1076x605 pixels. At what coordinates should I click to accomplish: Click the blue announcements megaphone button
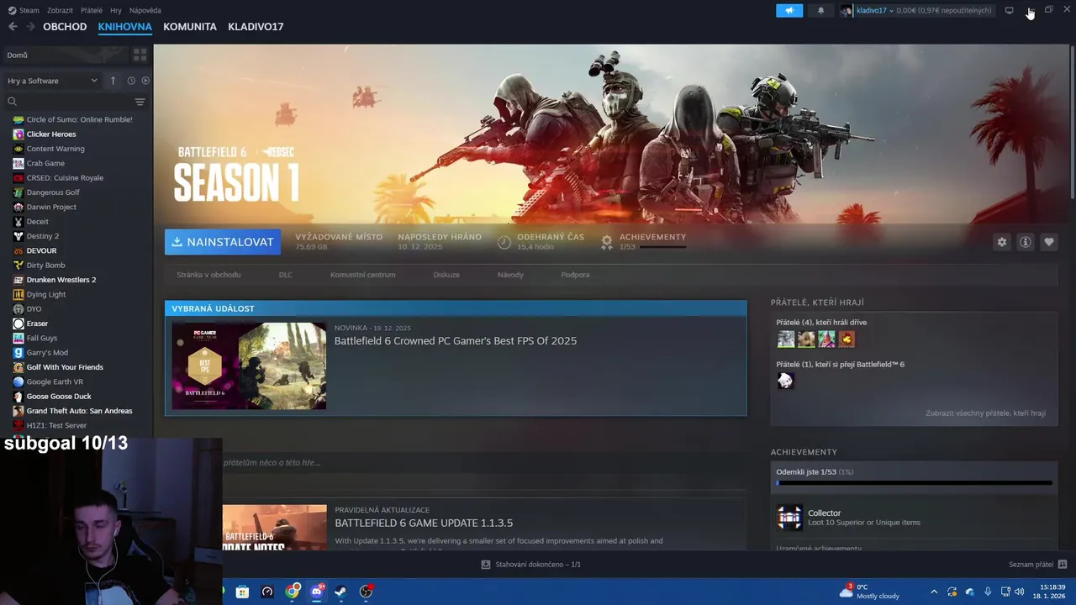[789, 10]
